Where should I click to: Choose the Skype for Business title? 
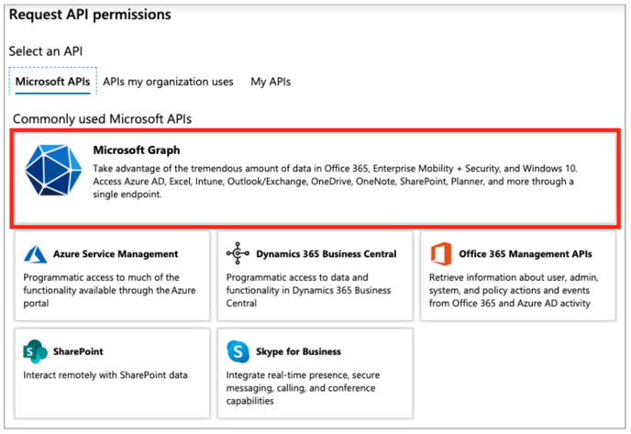coord(298,351)
